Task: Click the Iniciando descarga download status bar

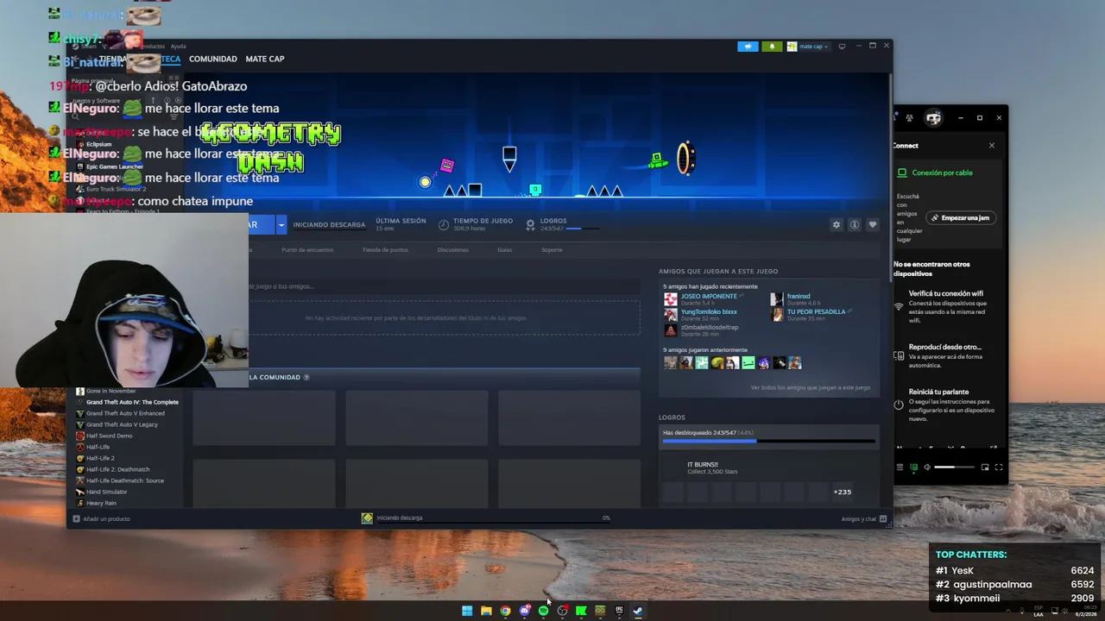Action: coord(486,517)
